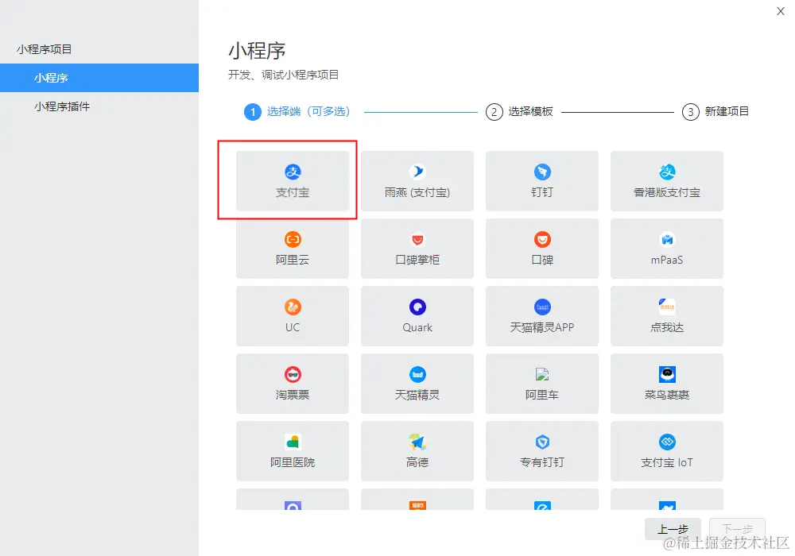This screenshot has height=556, width=795.
Task: Click the 上一步 button
Action: pyautogui.click(x=673, y=529)
